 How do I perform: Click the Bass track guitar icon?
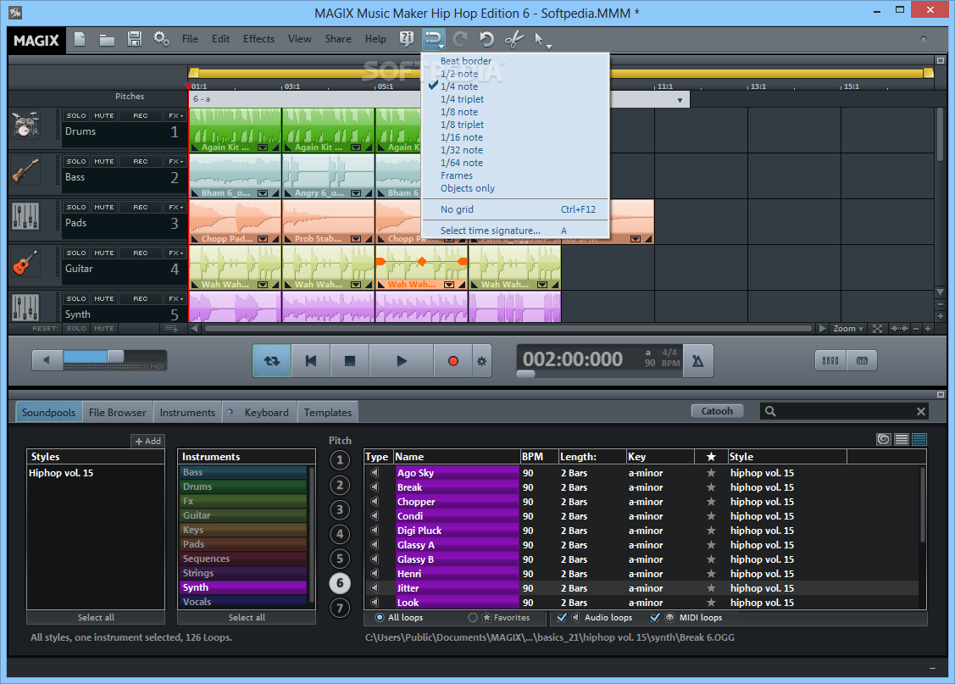click(x=25, y=171)
